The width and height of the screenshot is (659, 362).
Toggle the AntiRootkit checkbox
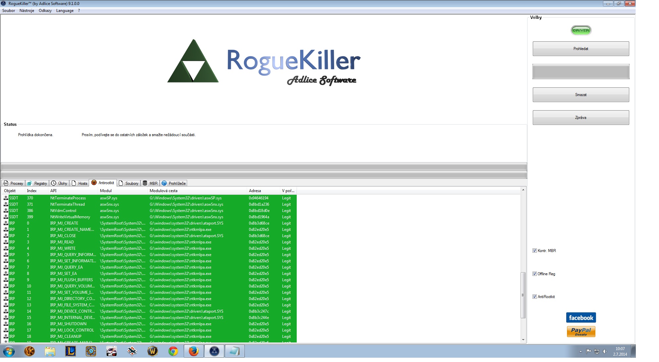tap(534, 297)
